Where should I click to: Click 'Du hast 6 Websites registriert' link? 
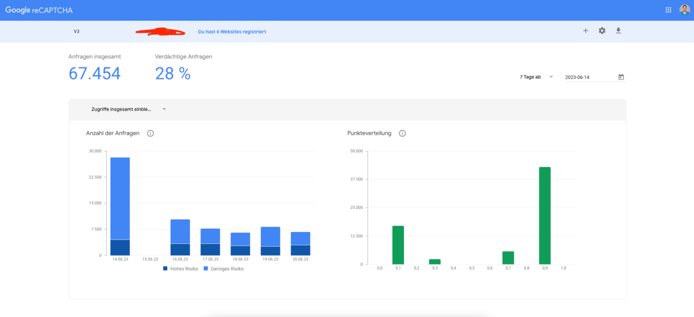[232, 31]
